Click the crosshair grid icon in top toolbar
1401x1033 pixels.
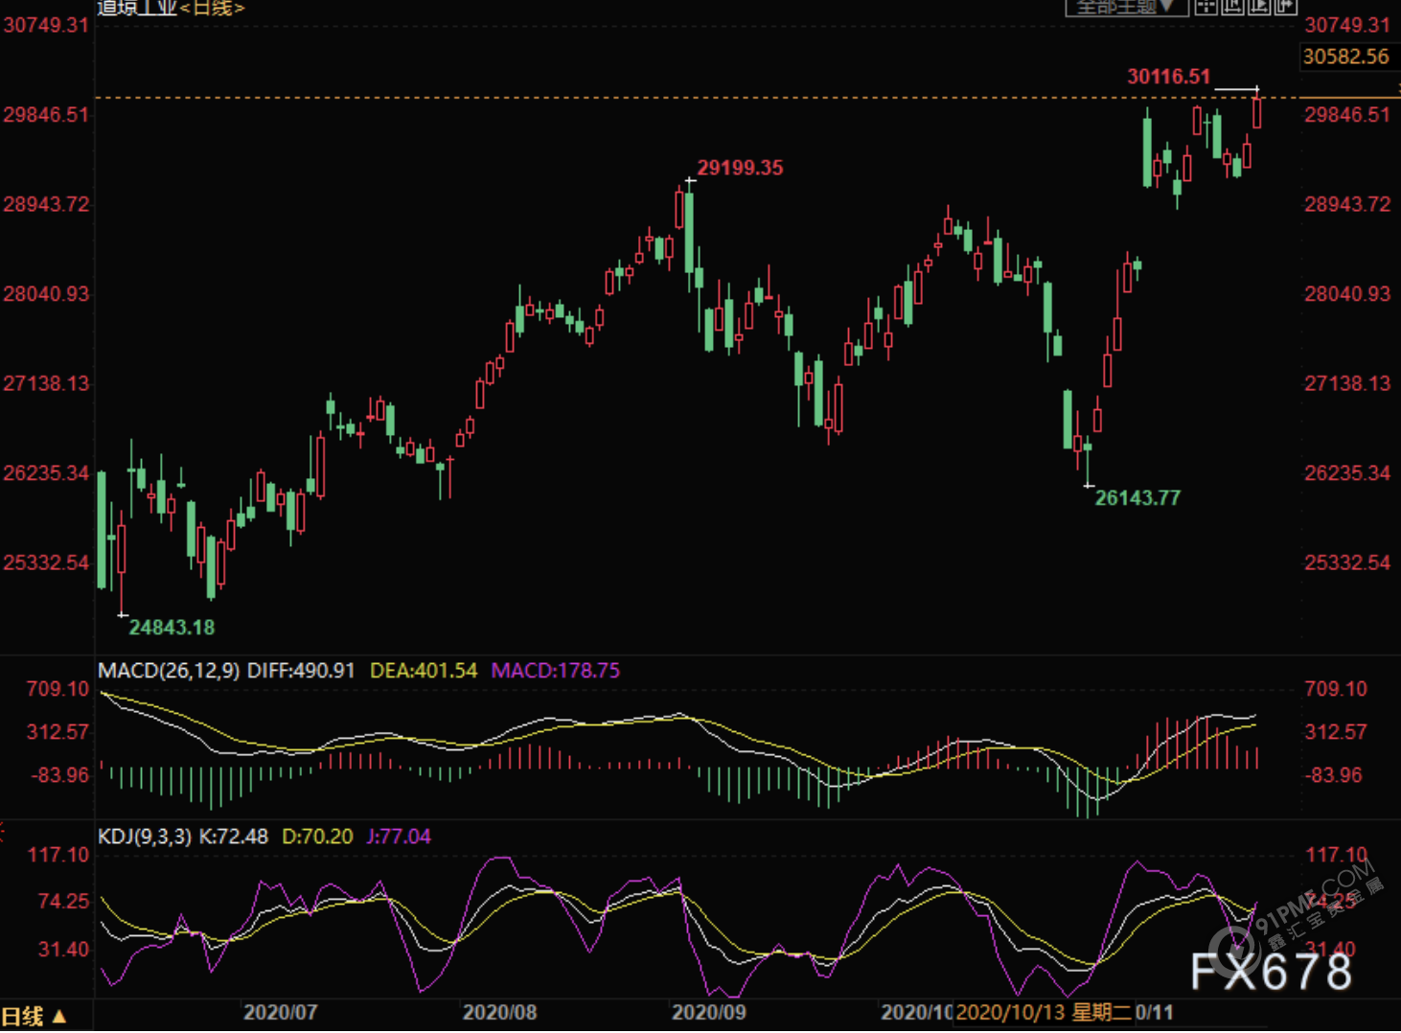[x=1206, y=7]
